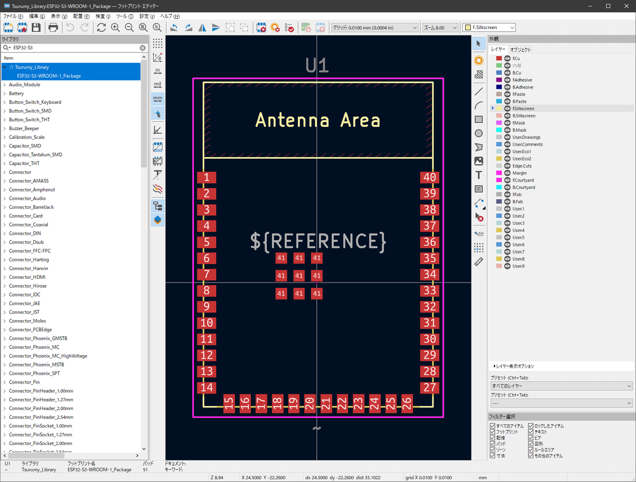Save the footprint with the floppy disk icon
636x482 pixels.
click(x=36, y=27)
